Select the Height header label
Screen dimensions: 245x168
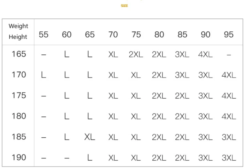pos(18,37)
